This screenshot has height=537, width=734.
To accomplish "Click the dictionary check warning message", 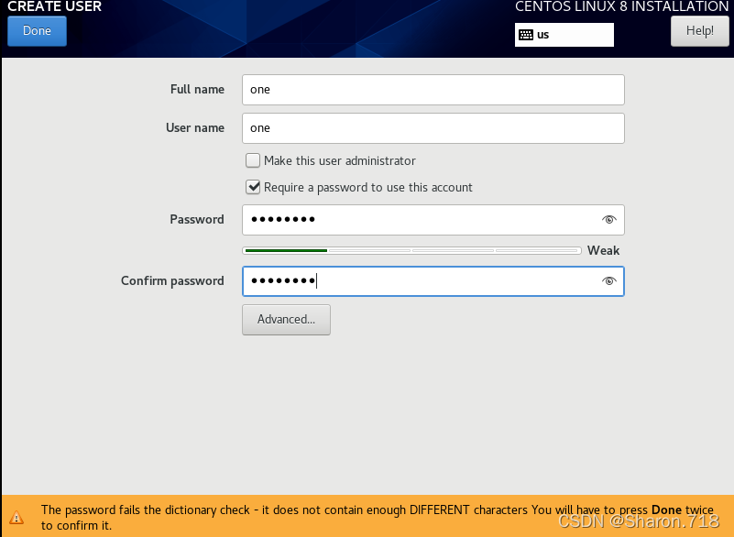I will (377, 518).
